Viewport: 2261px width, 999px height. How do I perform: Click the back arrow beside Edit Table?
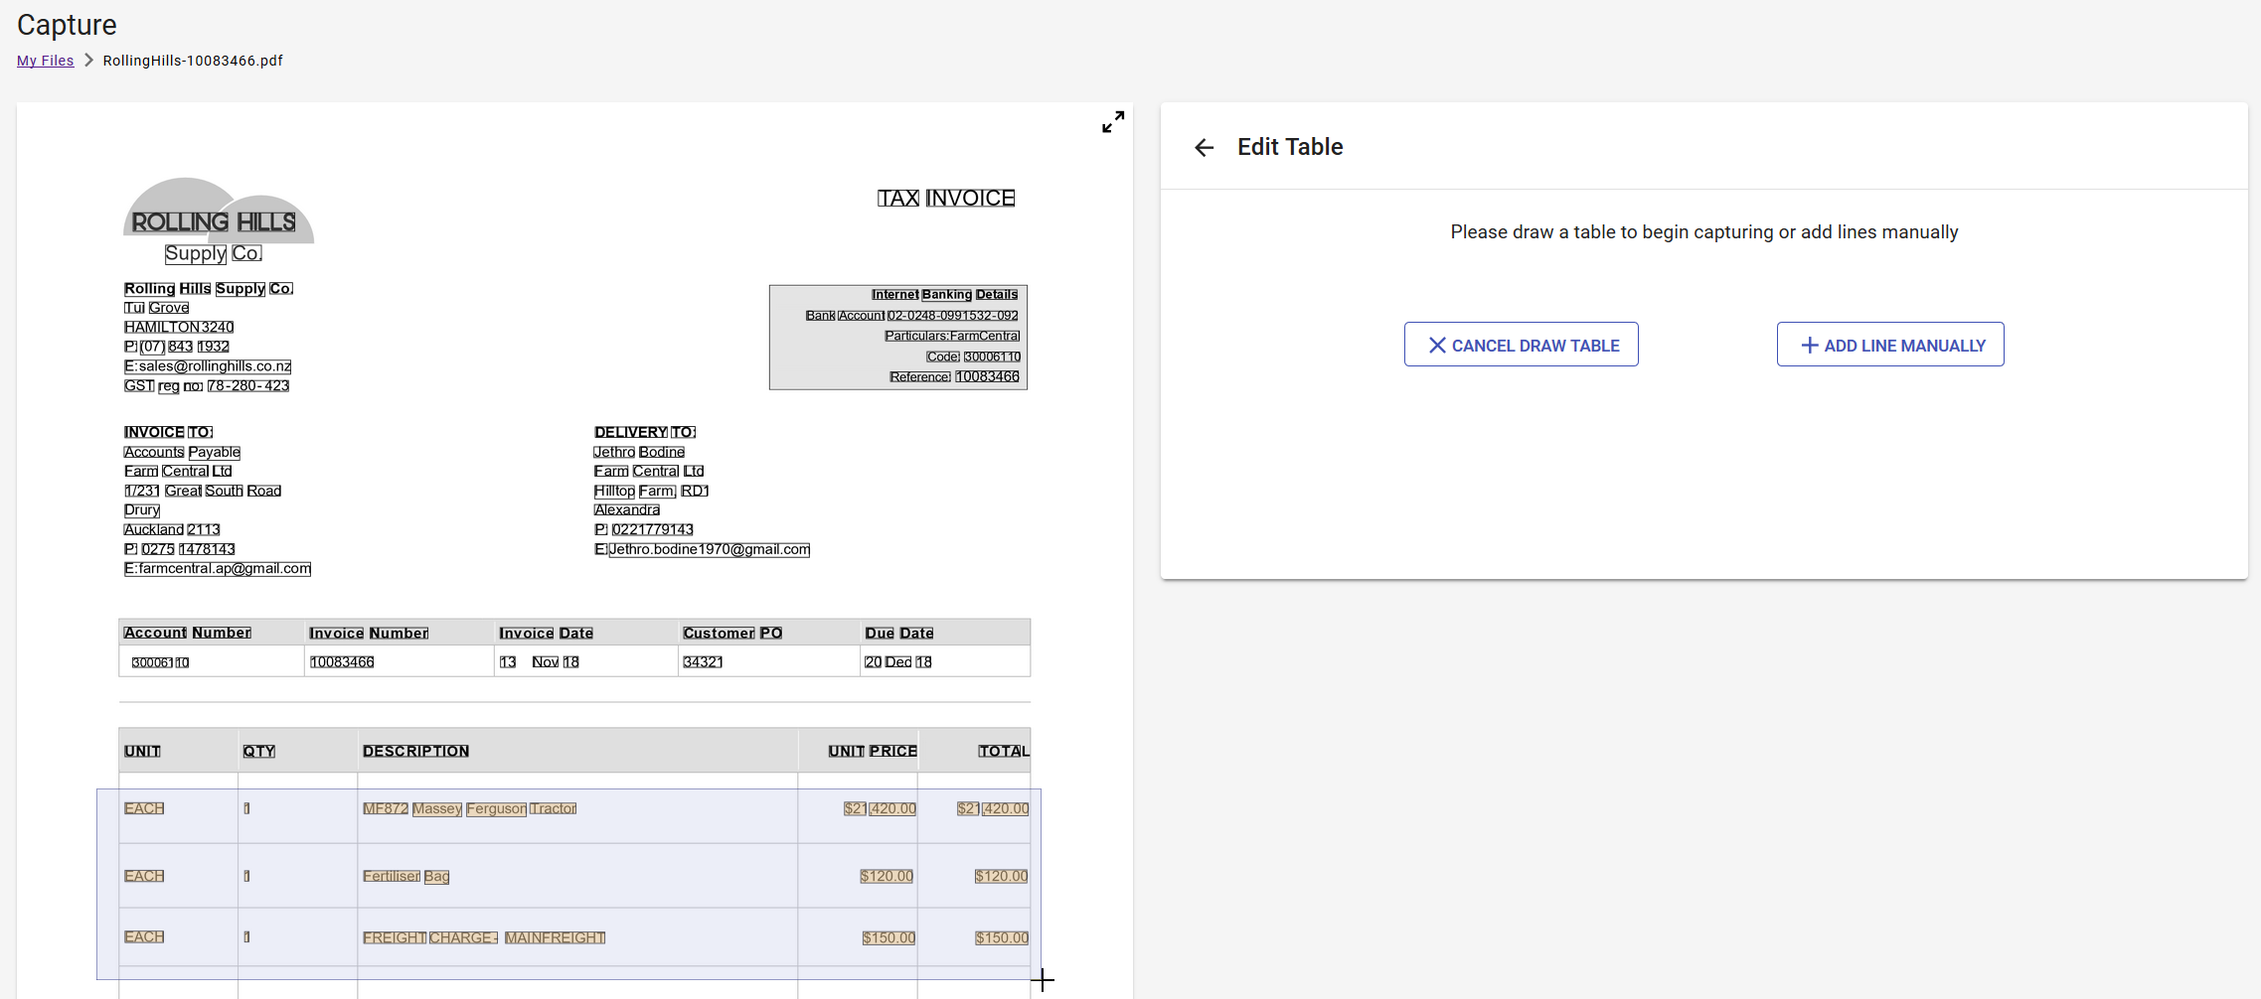point(1204,148)
